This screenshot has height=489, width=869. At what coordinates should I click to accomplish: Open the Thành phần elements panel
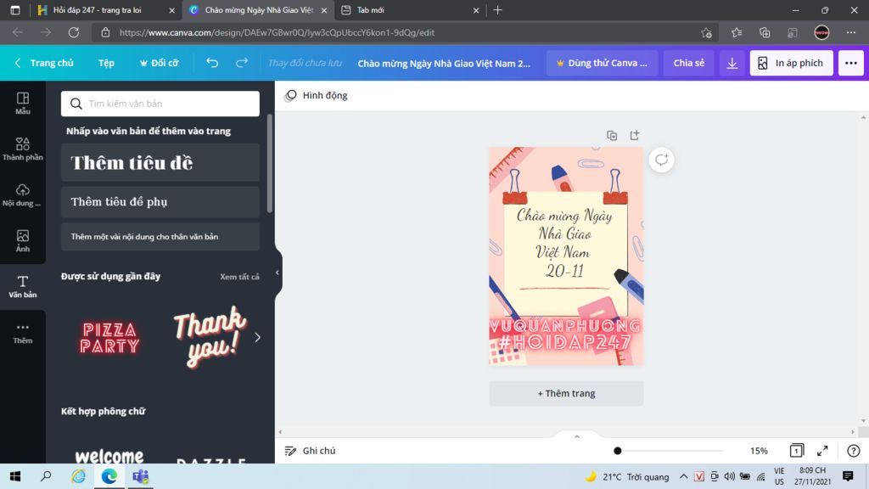click(x=23, y=149)
